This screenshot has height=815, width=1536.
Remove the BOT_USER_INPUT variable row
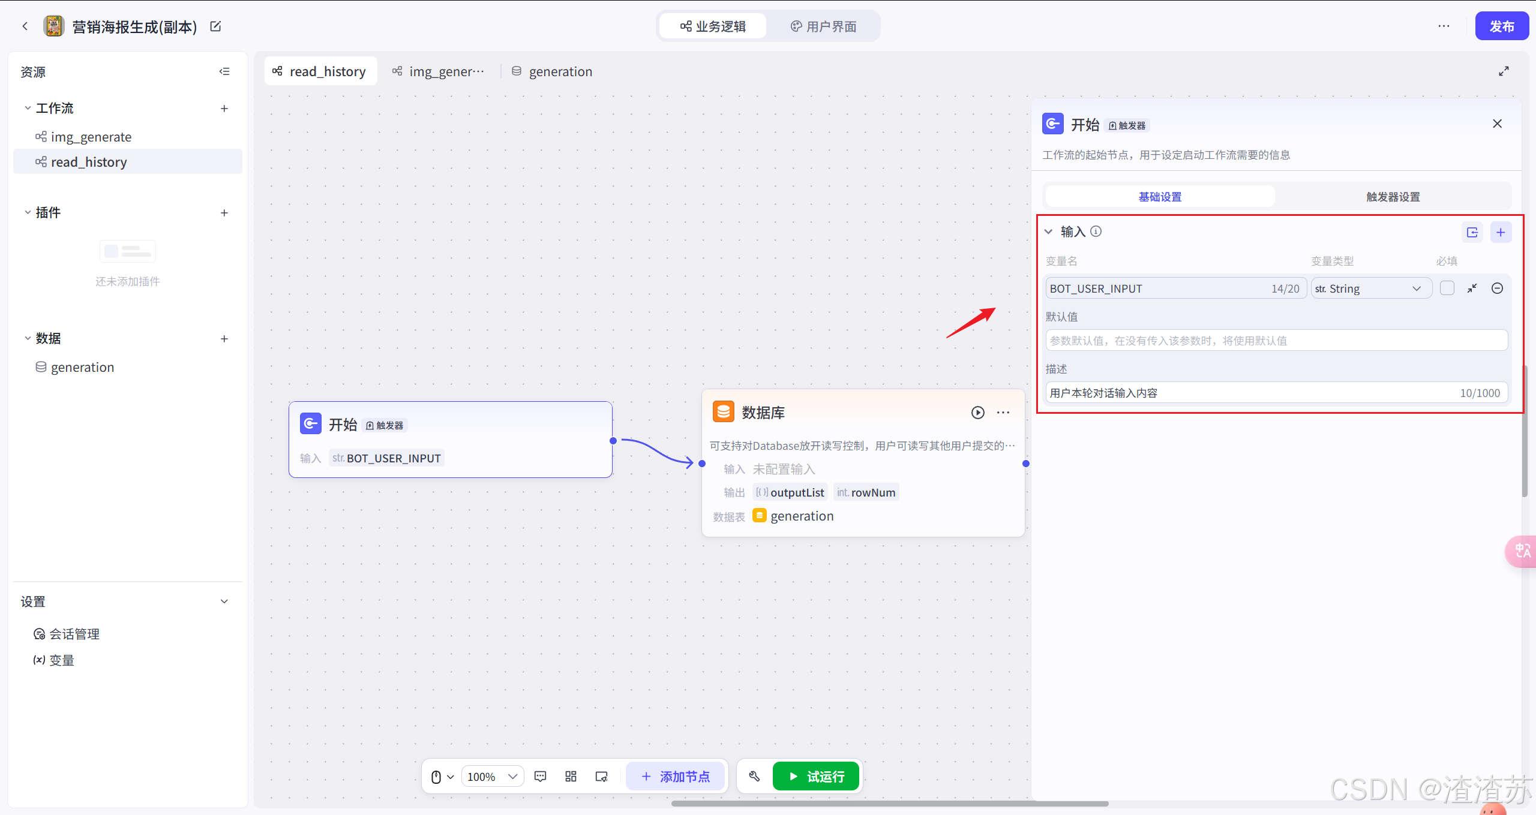pyautogui.click(x=1497, y=288)
